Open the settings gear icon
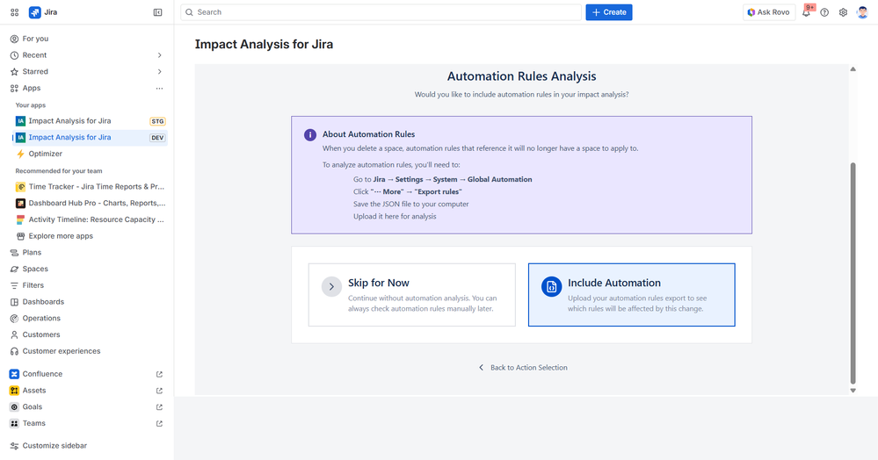The height and width of the screenshot is (460, 878). [x=843, y=12]
